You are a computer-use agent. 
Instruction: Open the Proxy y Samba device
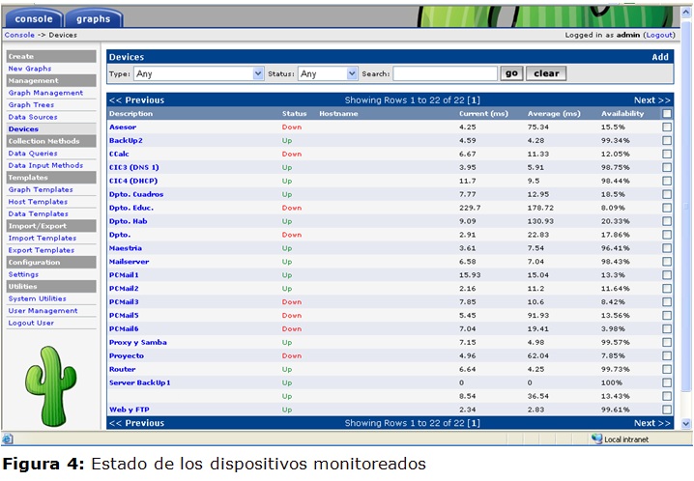pos(139,342)
